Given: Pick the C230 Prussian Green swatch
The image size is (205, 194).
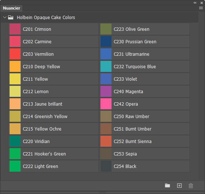Looking at the screenshot, I should [106, 41].
